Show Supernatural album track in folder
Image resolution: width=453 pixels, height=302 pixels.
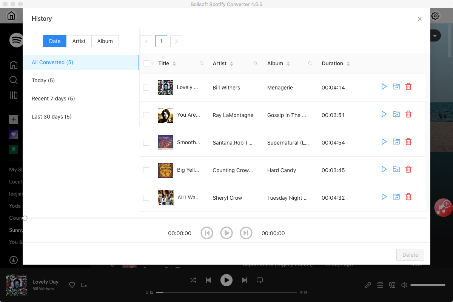[x=396, y=142]
